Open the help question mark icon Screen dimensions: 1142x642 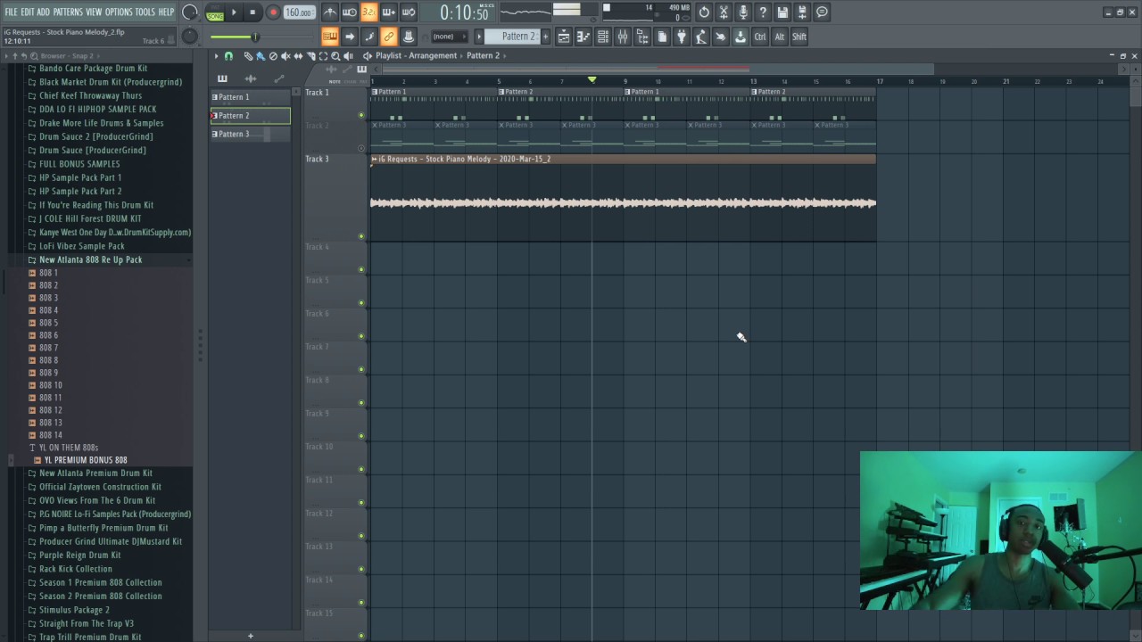[763, 12]
